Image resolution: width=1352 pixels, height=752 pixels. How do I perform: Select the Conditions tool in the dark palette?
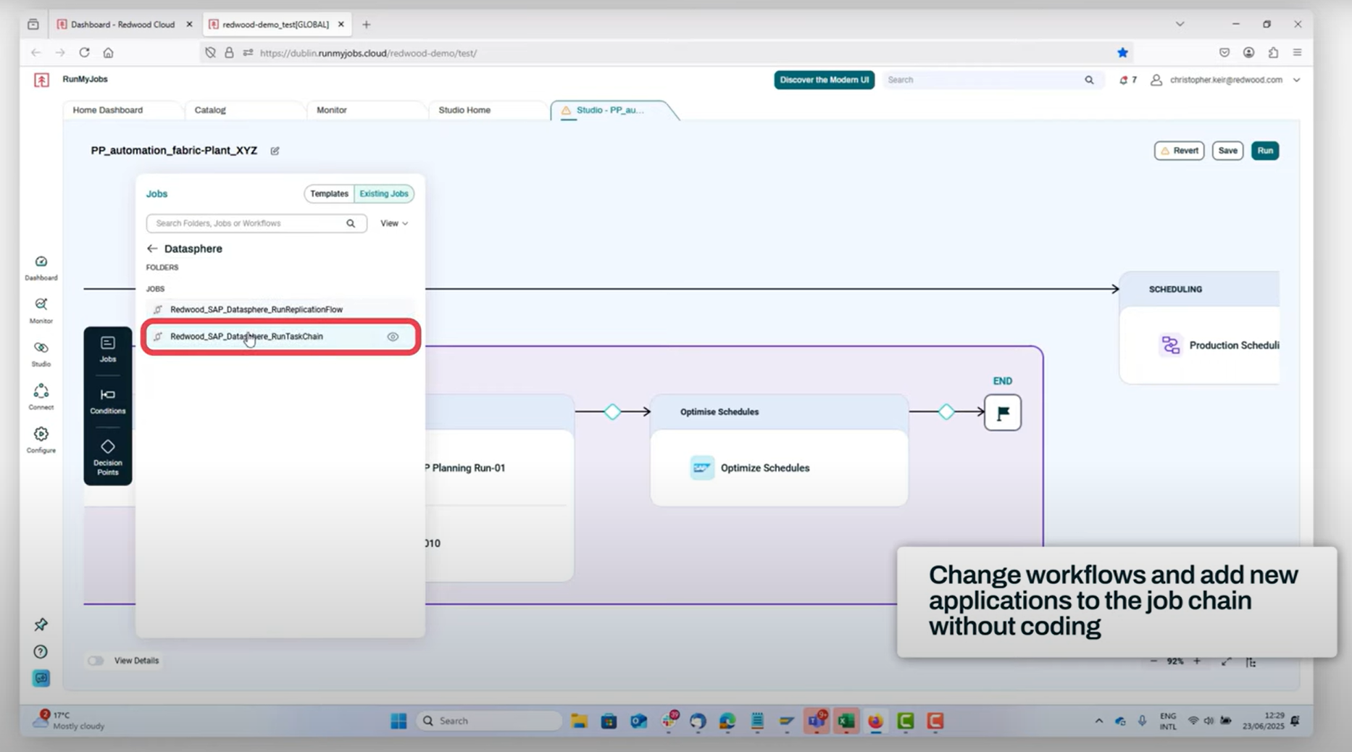click(x=108, y=401)
